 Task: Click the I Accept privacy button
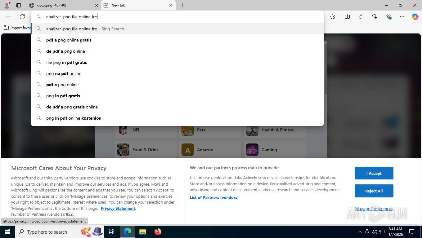point(374,173)
